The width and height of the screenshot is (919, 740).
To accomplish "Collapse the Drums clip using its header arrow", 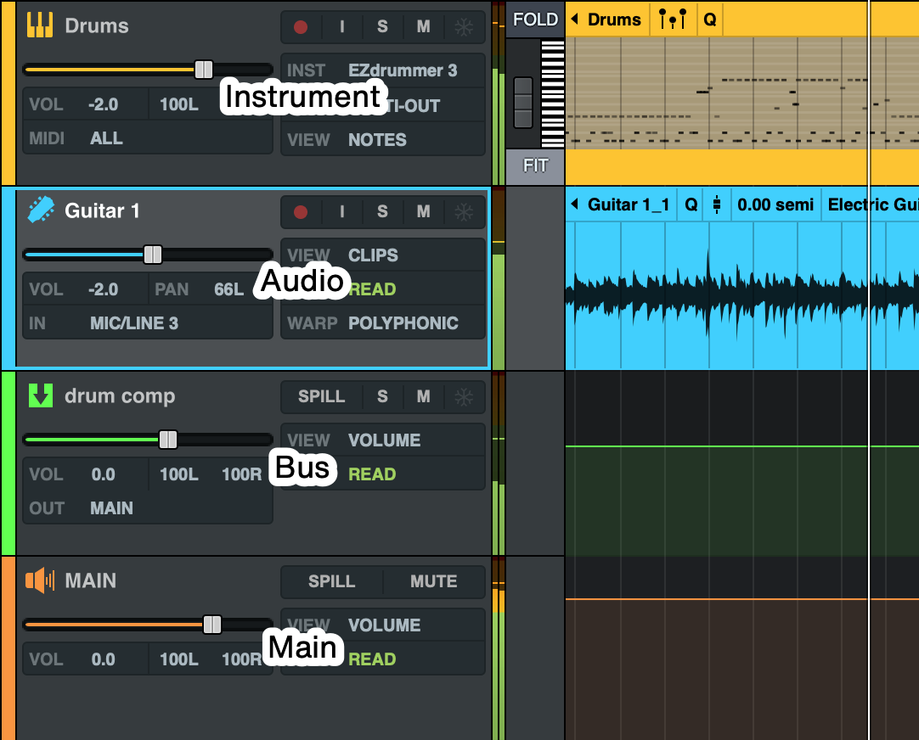I will click(573, 18).
